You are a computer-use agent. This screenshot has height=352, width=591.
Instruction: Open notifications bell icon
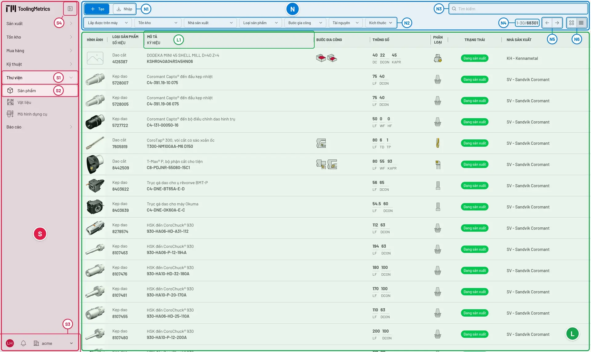pyautogui.click(x=23, y=343)
